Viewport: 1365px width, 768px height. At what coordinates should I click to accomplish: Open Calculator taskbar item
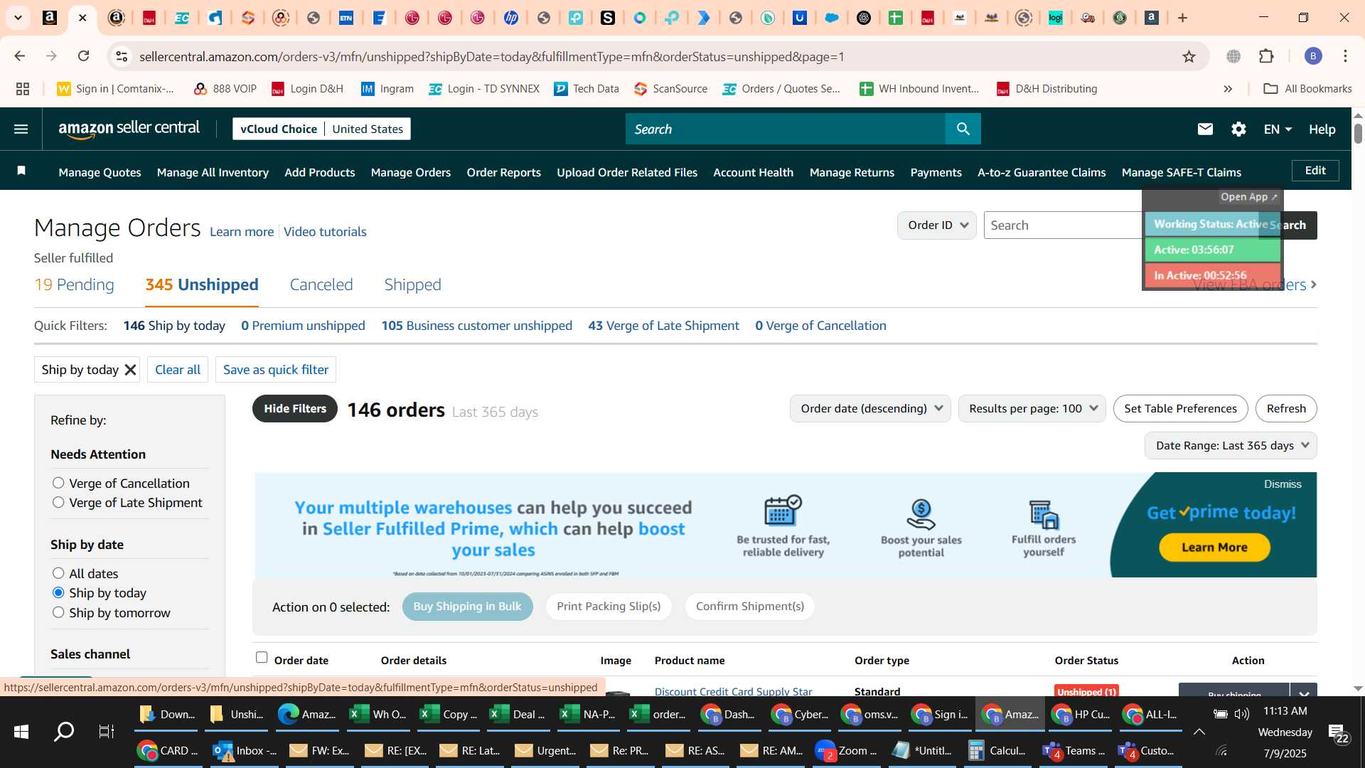coord(997,751)
